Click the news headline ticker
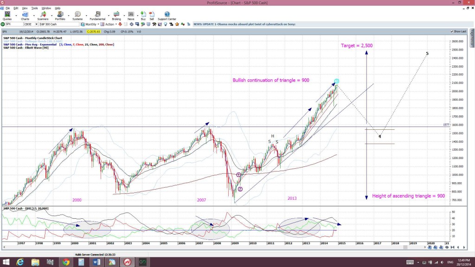475x267 pixels. [244, 24]
